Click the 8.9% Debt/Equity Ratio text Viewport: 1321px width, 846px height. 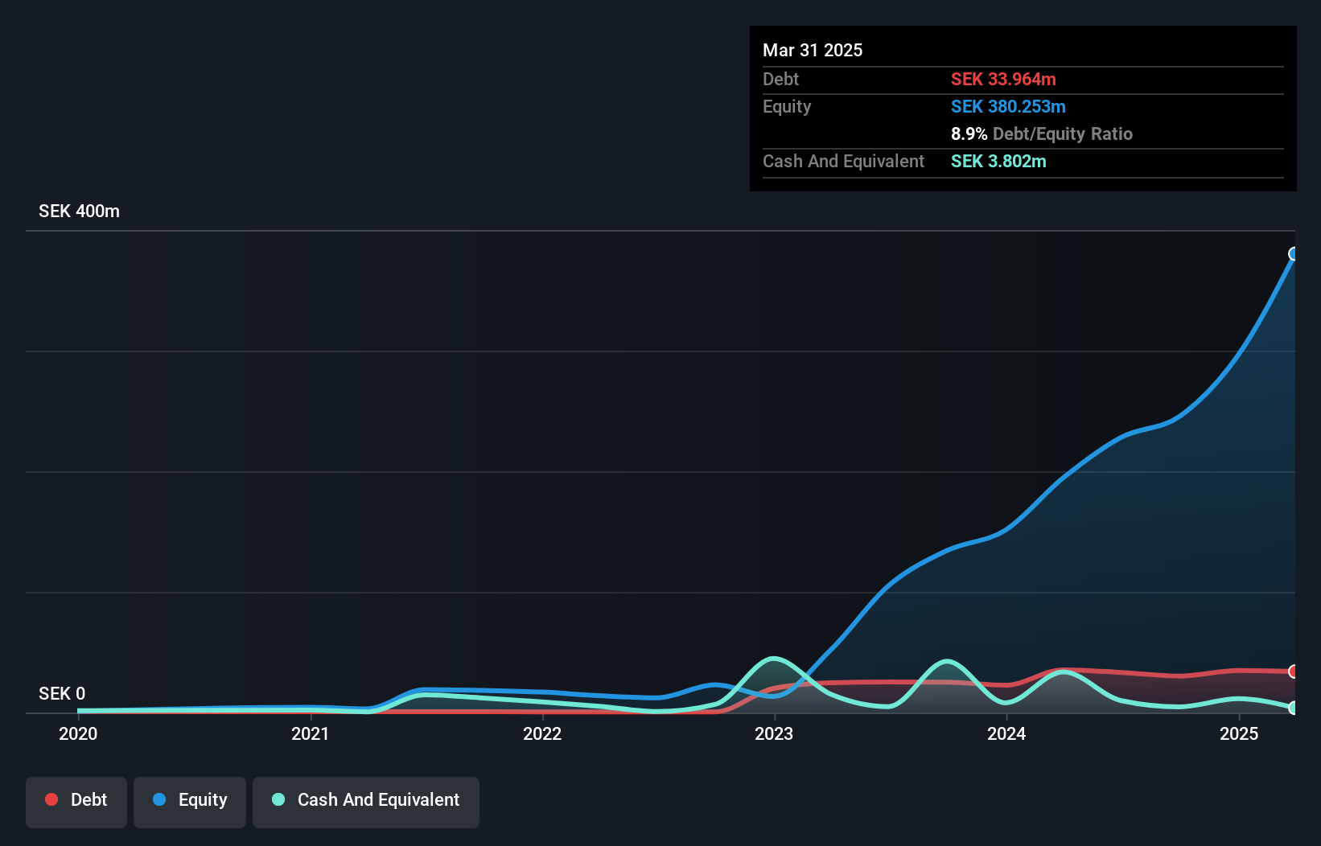pyautogui.click(x=1041, y=134)
